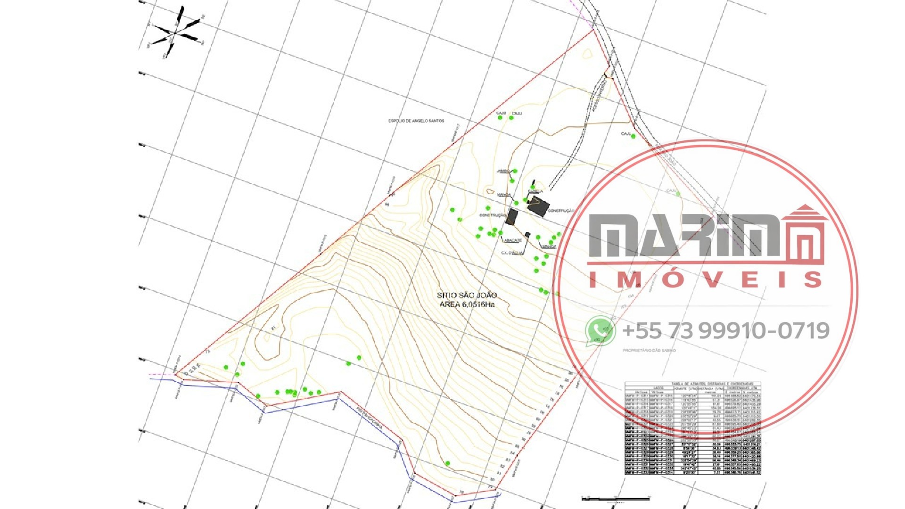Screen dimensions: 905x509
Task: Click the MANGA label beside CX. D'AGUA
Action: 549,246
